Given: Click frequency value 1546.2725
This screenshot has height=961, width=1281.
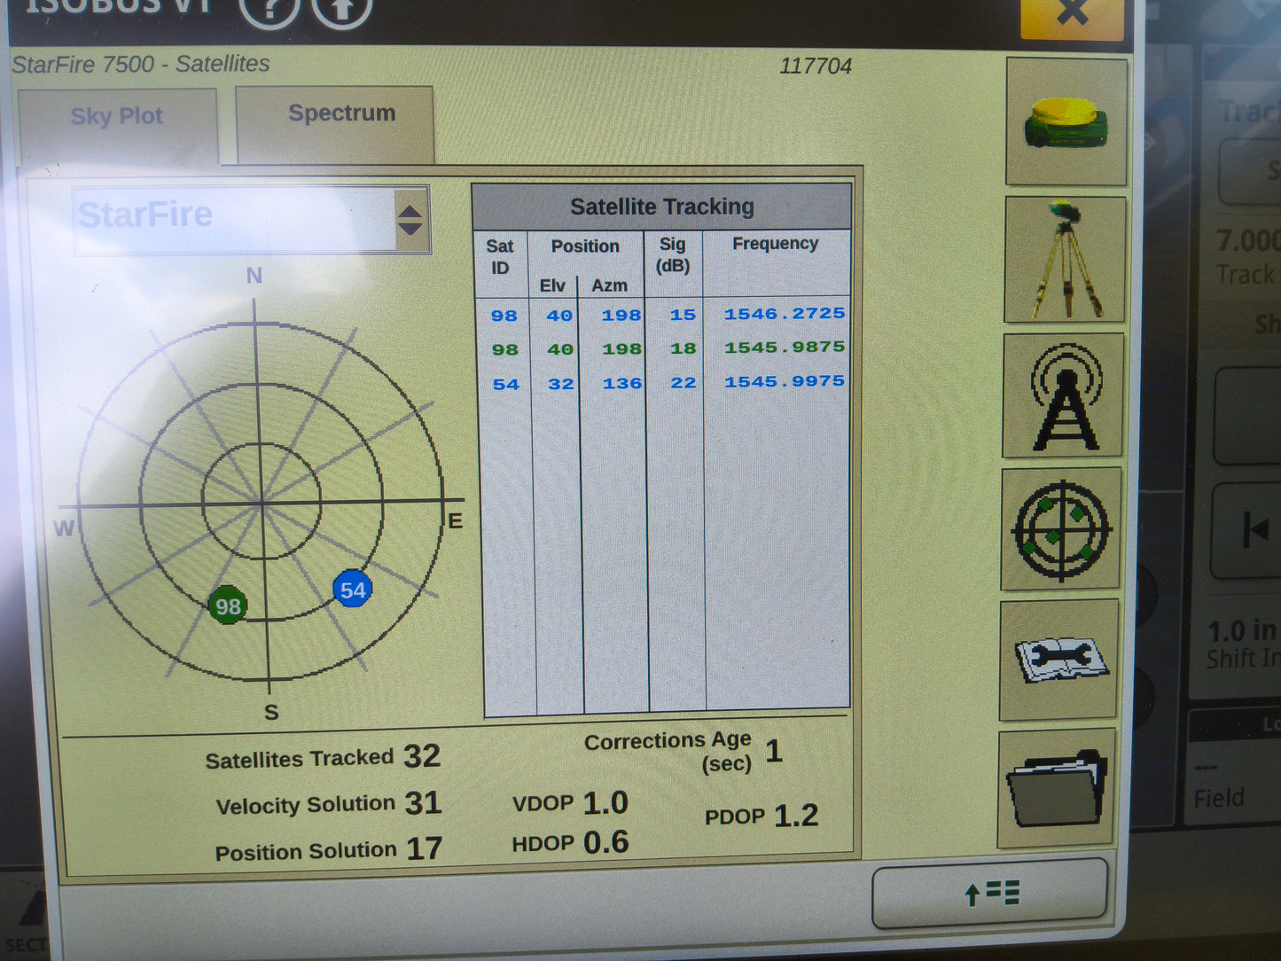Looking at the screenshot, I should point(785,313).
